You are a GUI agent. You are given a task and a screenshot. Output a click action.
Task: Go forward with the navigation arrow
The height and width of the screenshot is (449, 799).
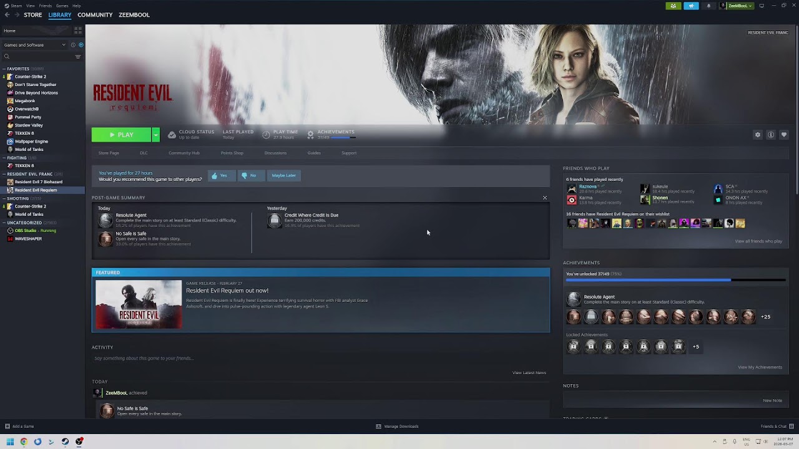[17, 15]
